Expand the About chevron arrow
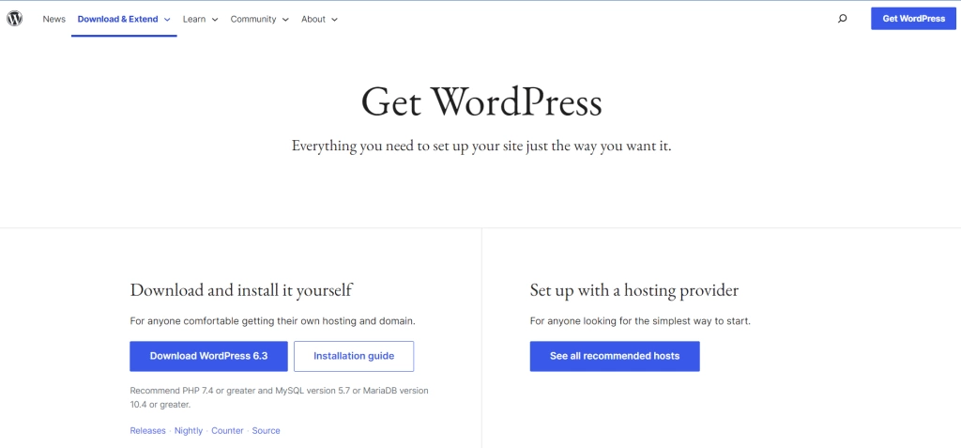 click(x=334, y=20)
